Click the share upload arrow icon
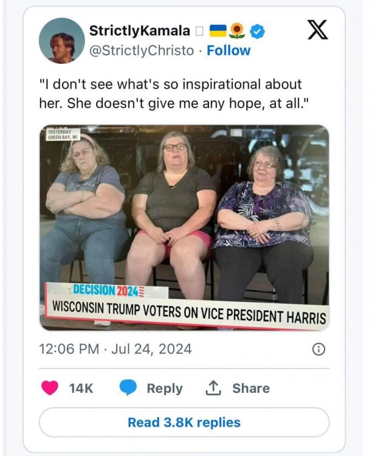Viewport: 378px width, 456px height. click(213, 388)
